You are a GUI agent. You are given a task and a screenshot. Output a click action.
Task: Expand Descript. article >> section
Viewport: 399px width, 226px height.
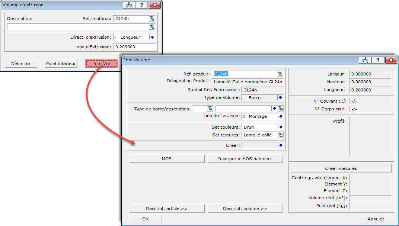click(167, 209)
